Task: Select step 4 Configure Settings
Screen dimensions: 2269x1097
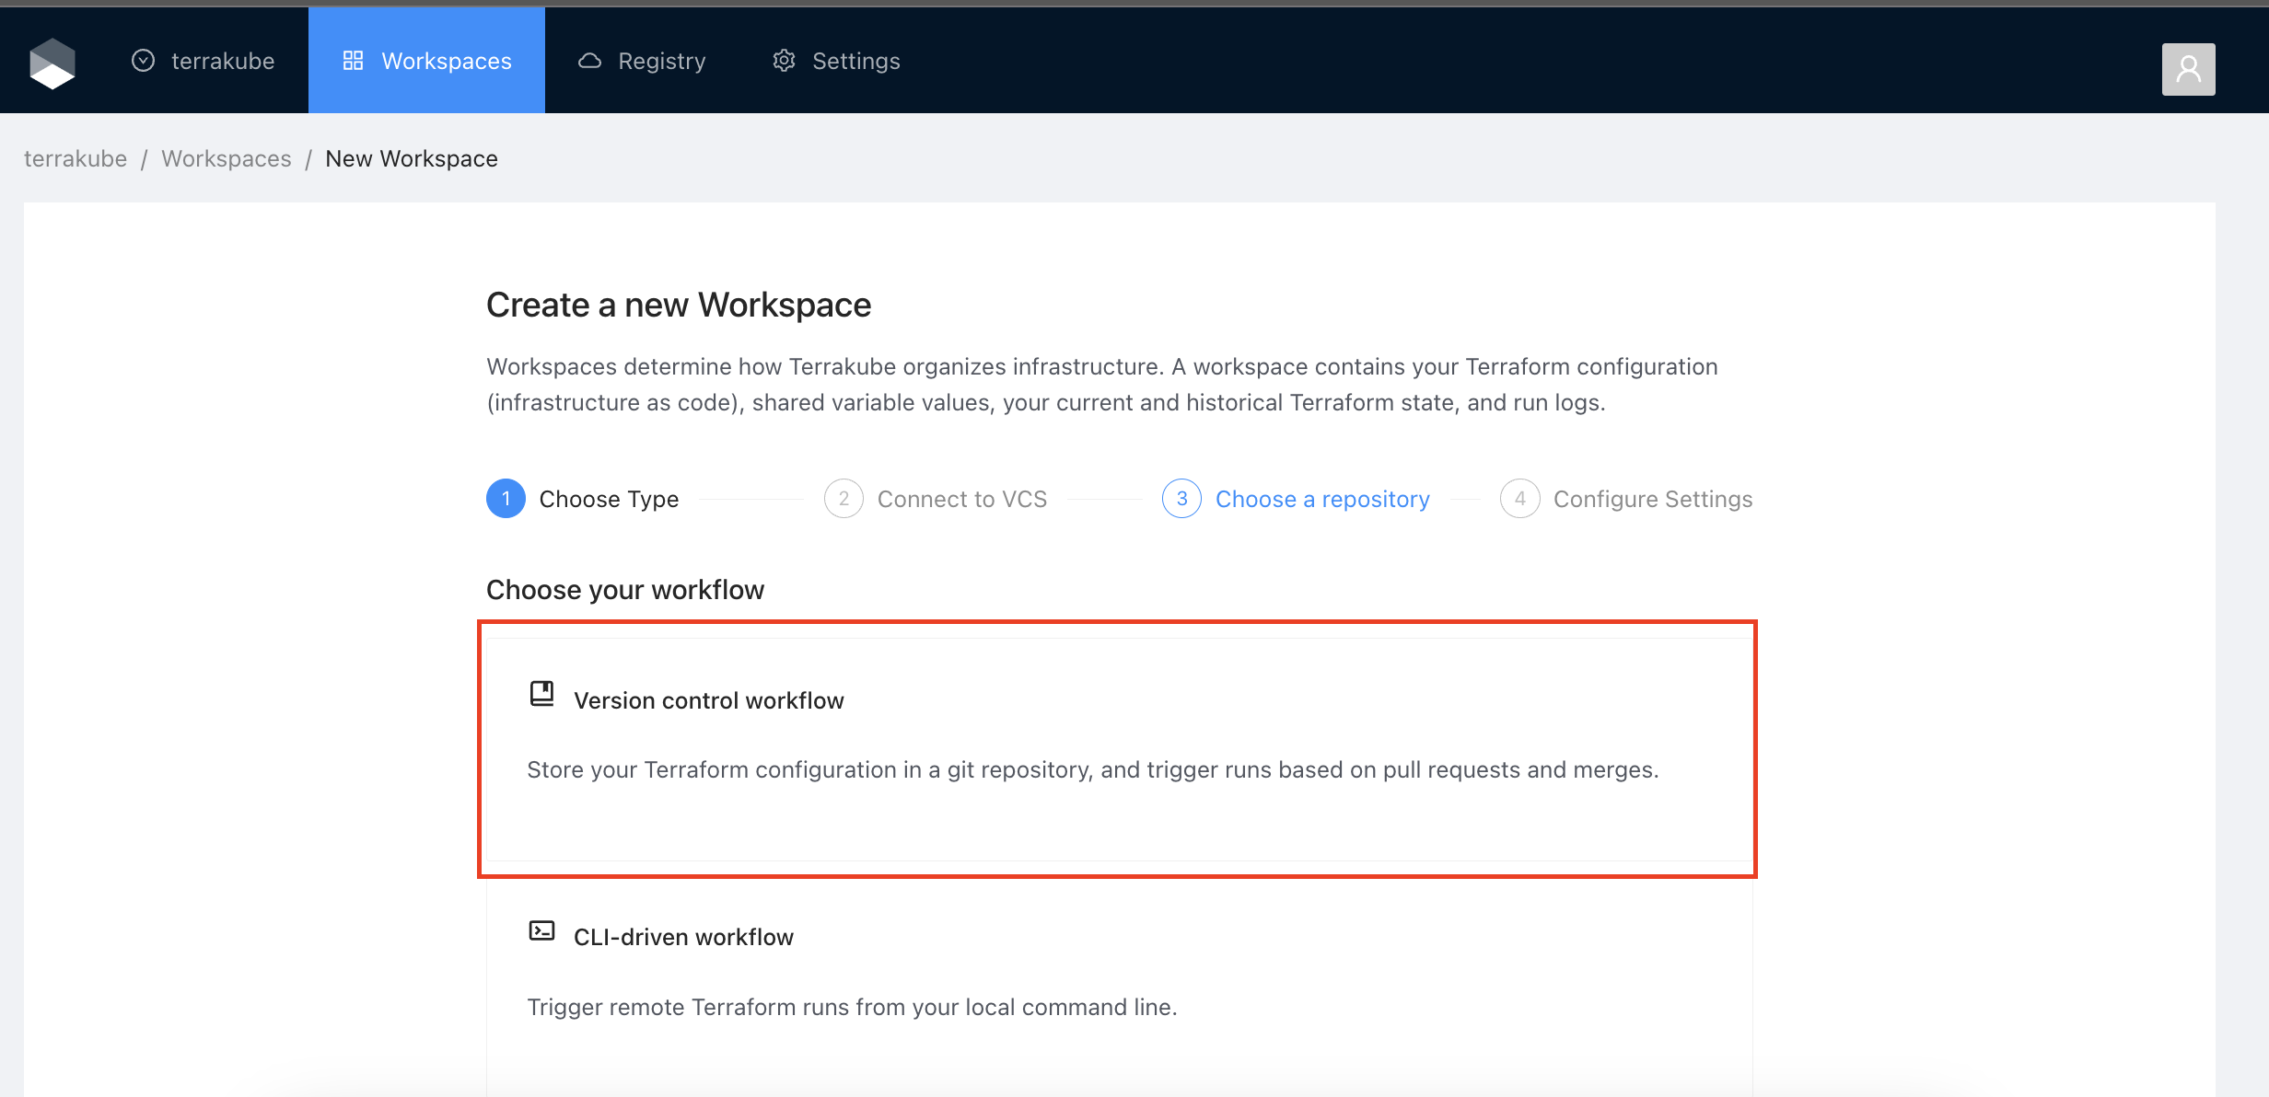Action: [x=1652, y=499]
